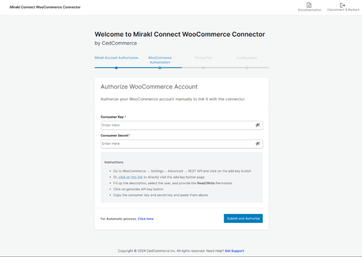The width and height of the screenshot is (362, 257).
Task: Click the Pricing Plan progress dot
Action: pyautogui.click(x=203, y=67)
